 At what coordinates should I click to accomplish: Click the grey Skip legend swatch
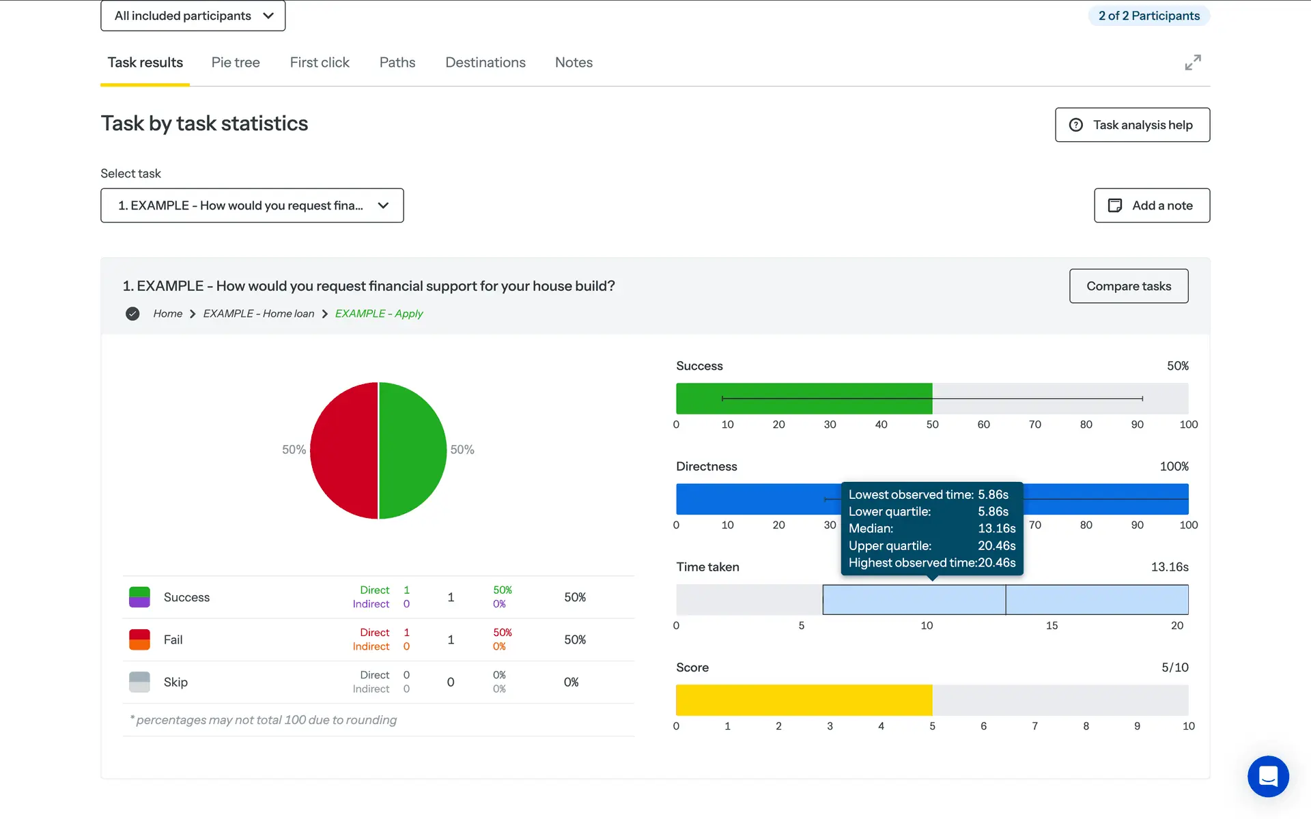pyautogui.click(x=139, y=682)
